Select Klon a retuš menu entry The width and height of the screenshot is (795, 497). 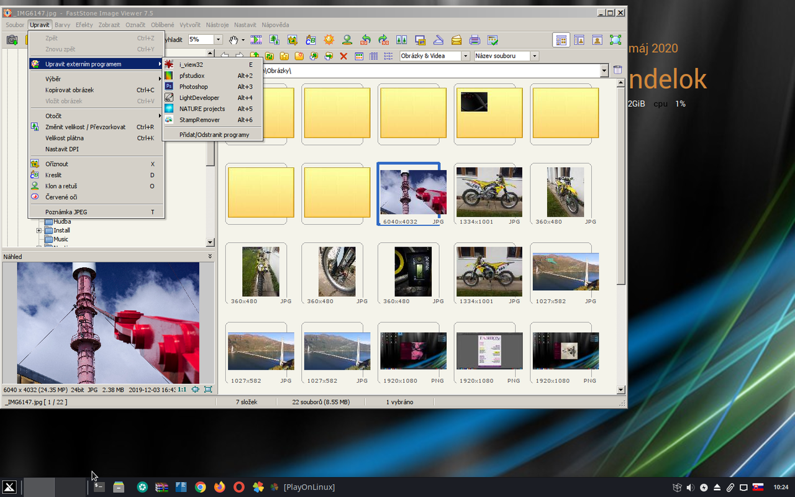tap(96, 186)
